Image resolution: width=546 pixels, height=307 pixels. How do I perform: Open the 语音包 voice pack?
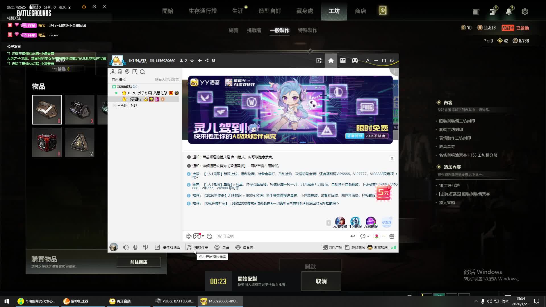click(244, 247)
